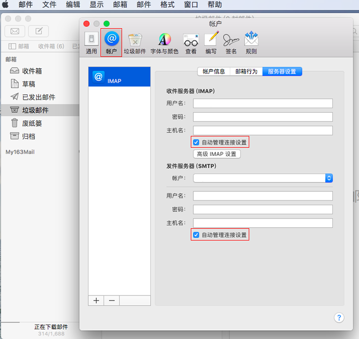The image size is (359, 339).
Task: Open the 窗口 menu in menu bar
Action: point(191,4)
